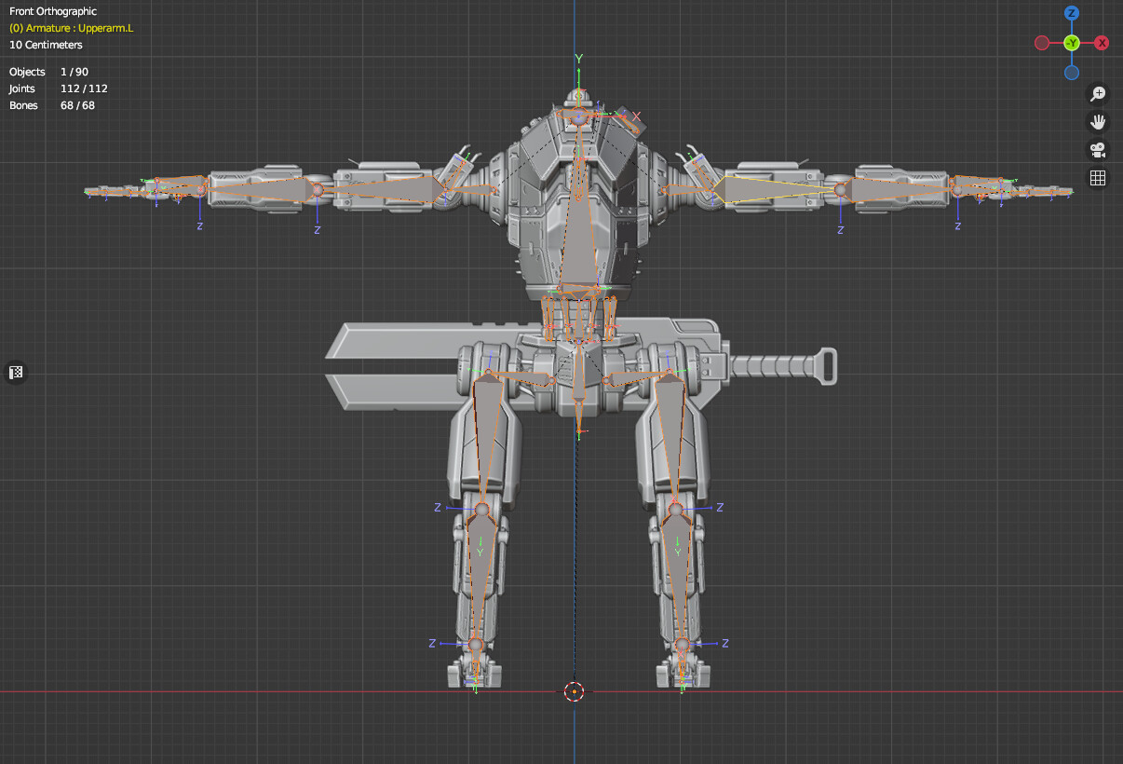Screen dimensions: 1123x764
Task: Click the red X sphere on the navigation gizmo
Action: pos(1103,42)
